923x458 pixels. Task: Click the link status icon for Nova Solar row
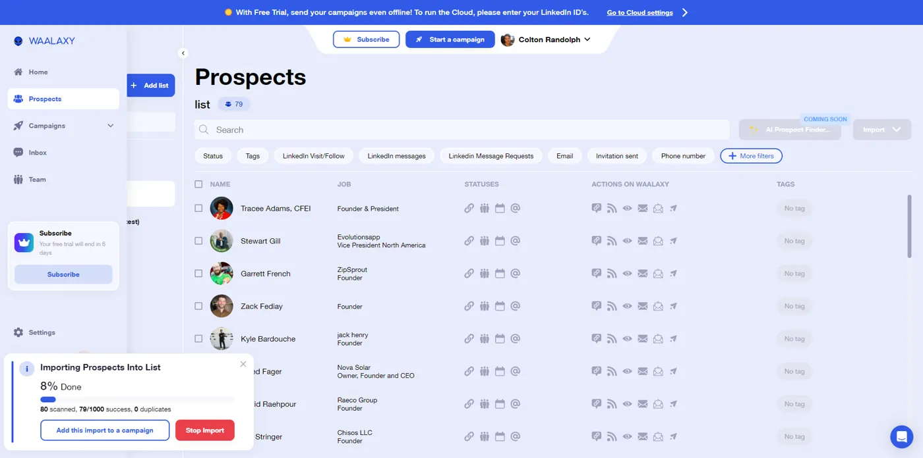click(469, 371)
